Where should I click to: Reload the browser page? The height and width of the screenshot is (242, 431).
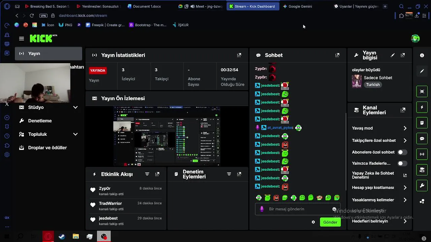pyautogui.click(x=32, y=15)
